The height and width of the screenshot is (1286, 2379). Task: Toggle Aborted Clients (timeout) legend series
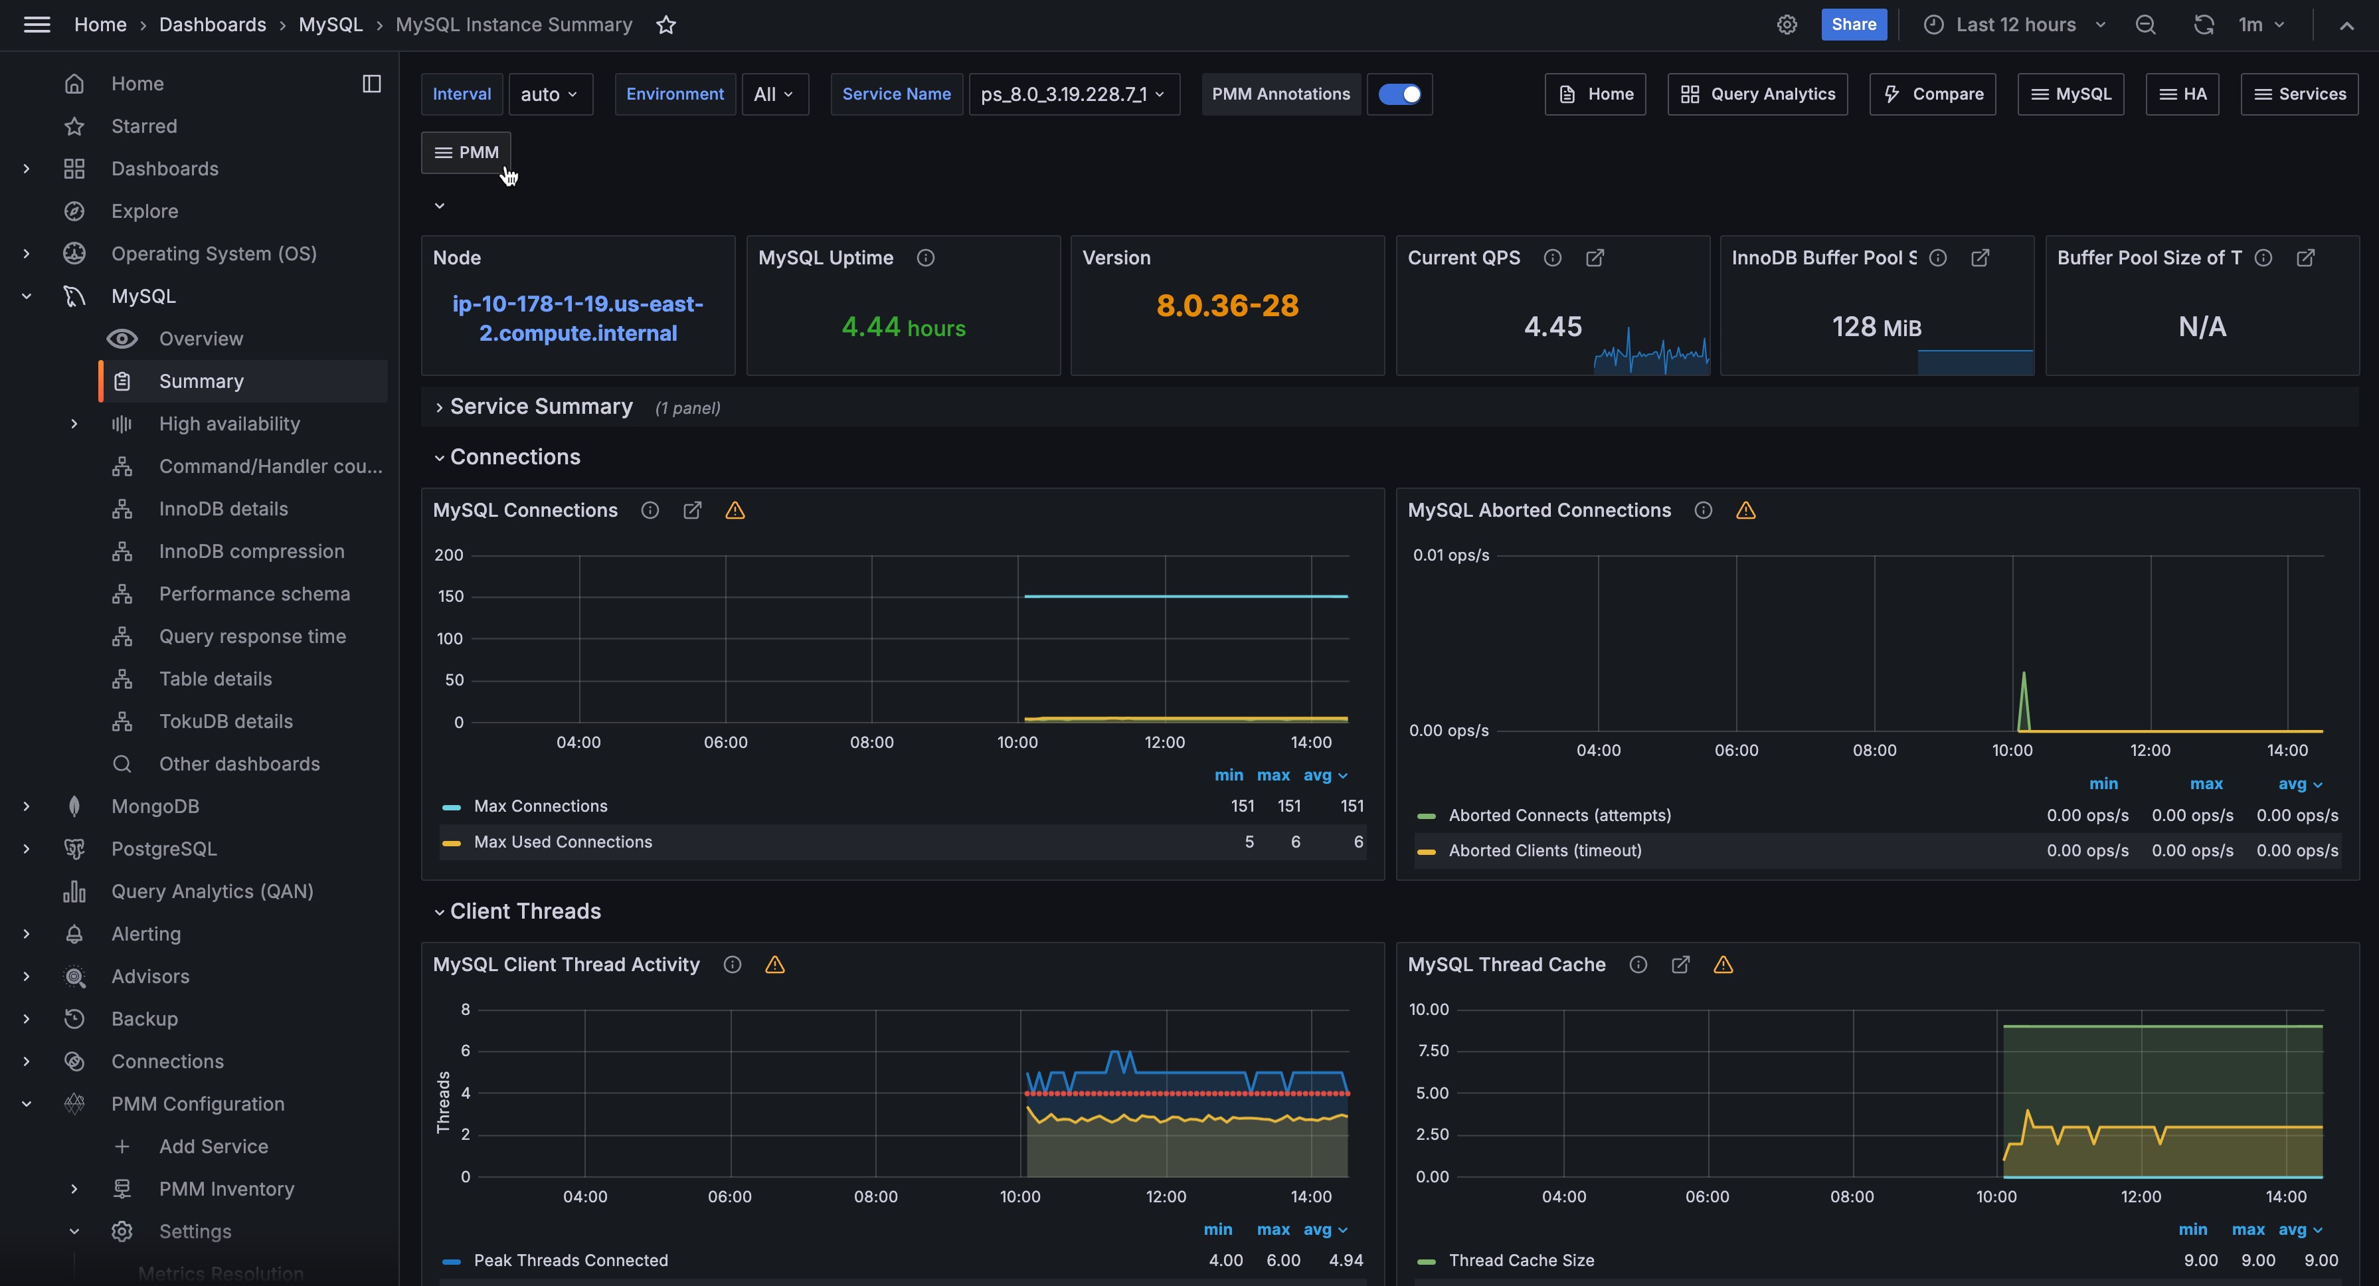tap(1544, 851)
